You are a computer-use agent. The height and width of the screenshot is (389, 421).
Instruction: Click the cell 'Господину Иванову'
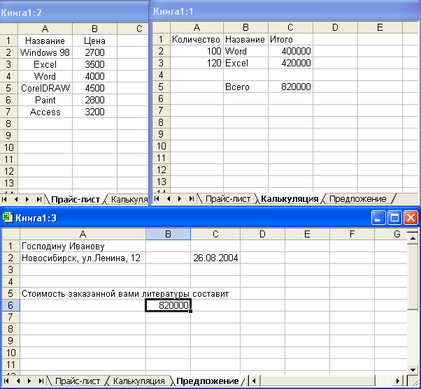click(83, 246)
